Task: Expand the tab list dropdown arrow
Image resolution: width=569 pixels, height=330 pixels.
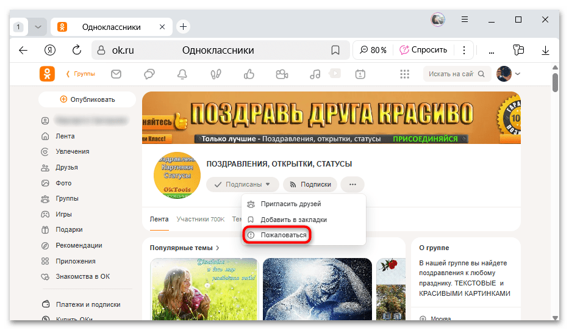Action: click(38, 27)
